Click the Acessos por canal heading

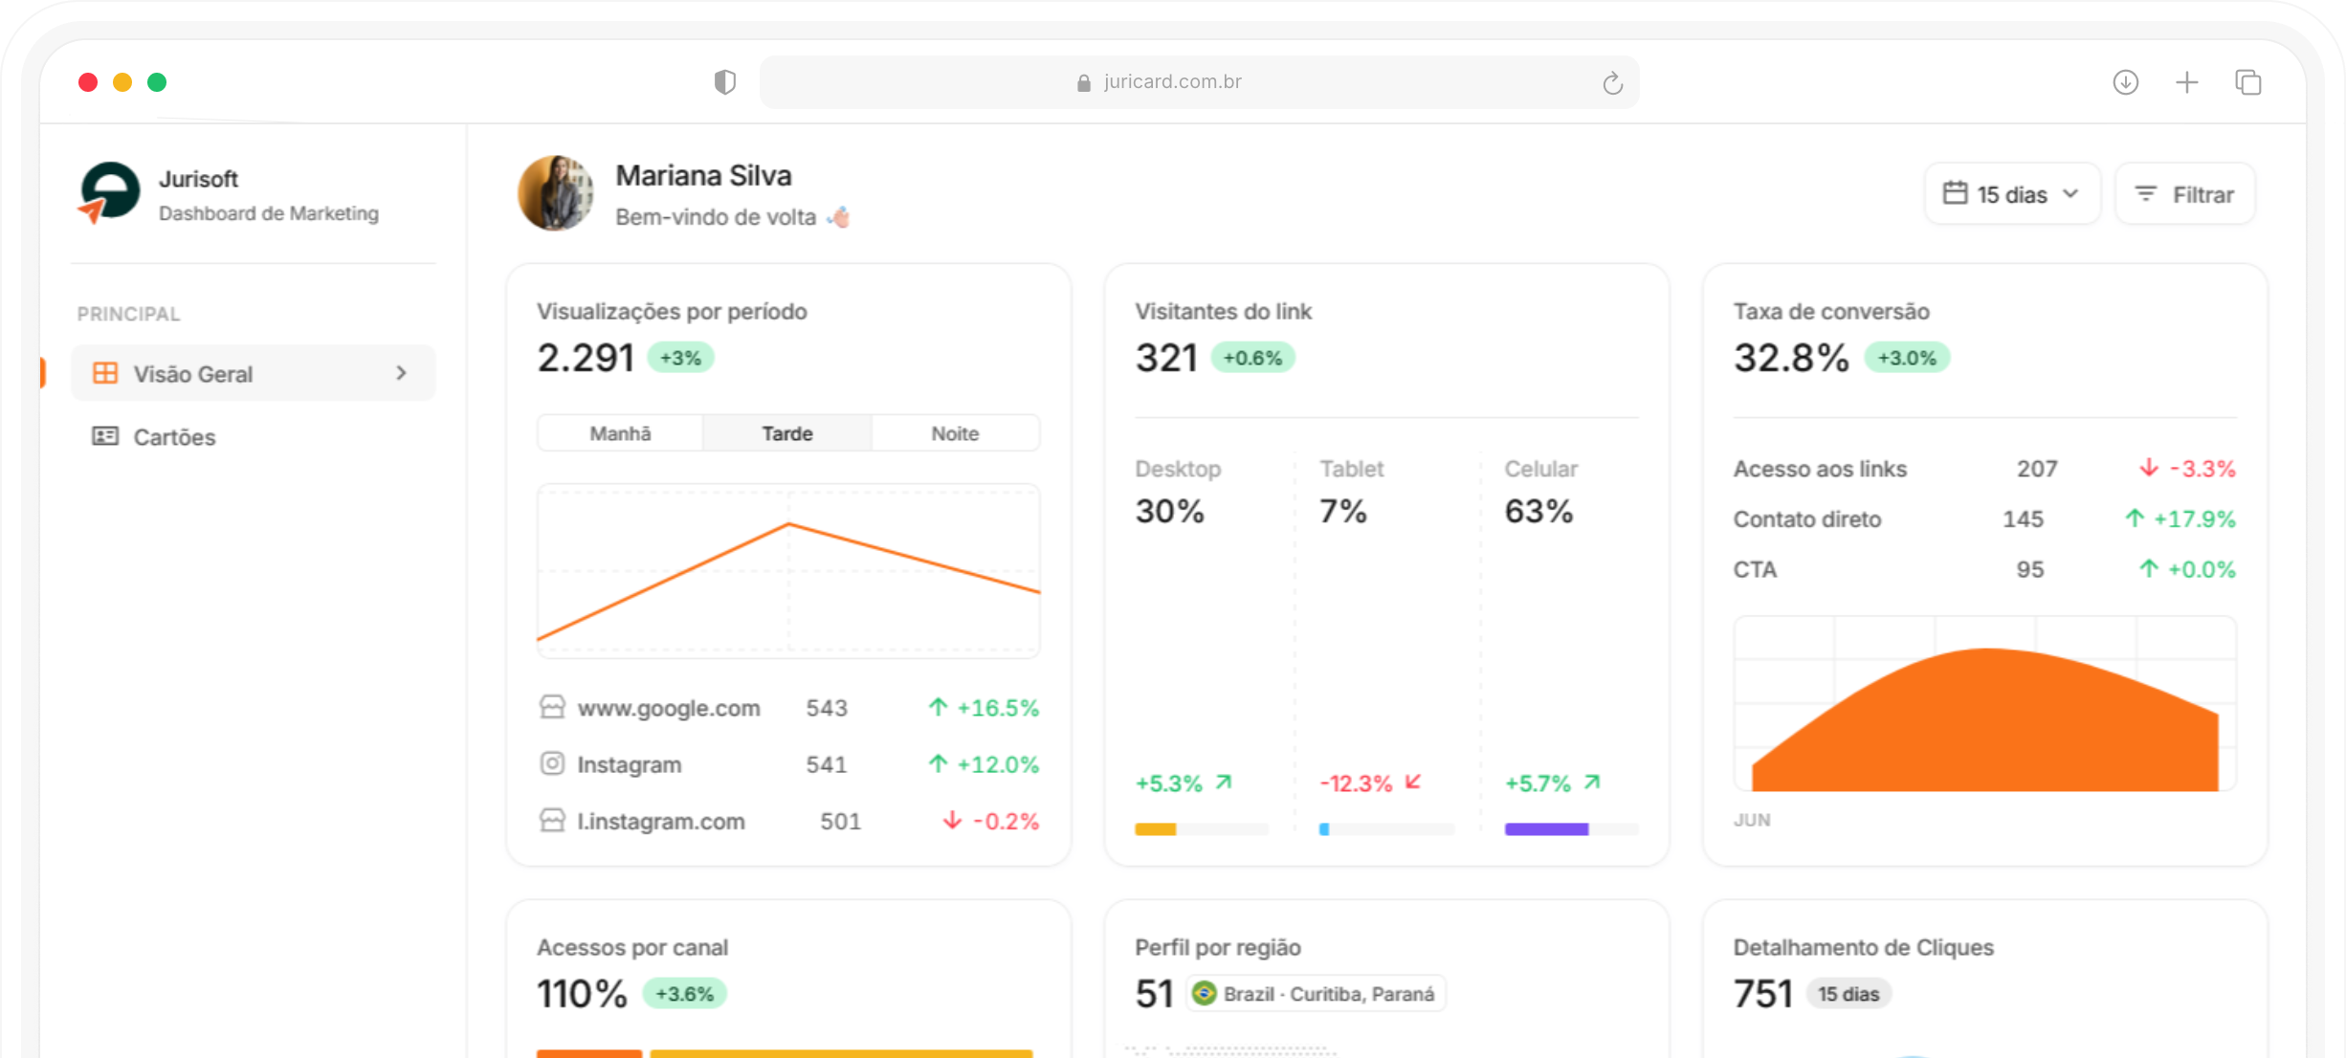(632, 947)
